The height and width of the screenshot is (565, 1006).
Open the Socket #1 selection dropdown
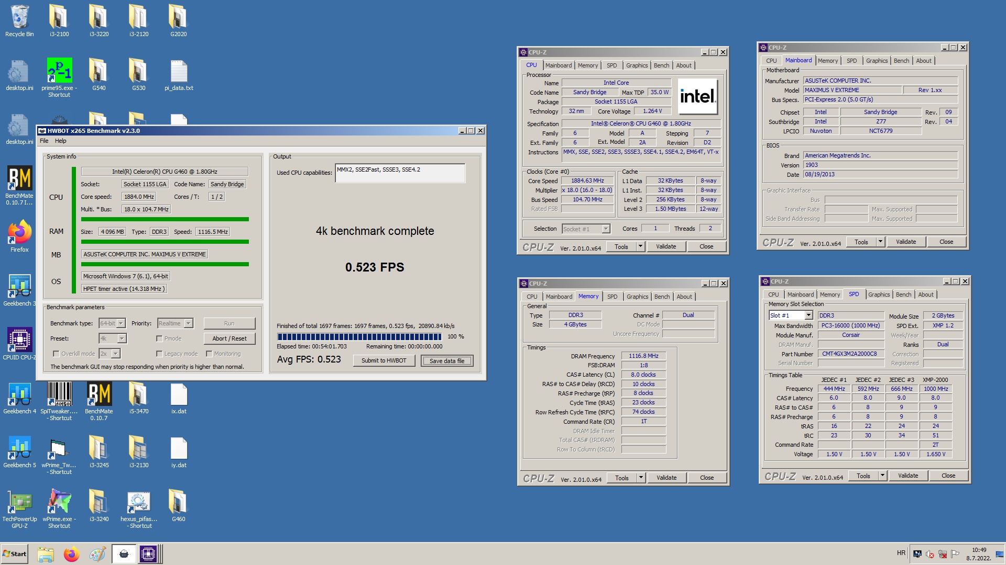(586, 229)
